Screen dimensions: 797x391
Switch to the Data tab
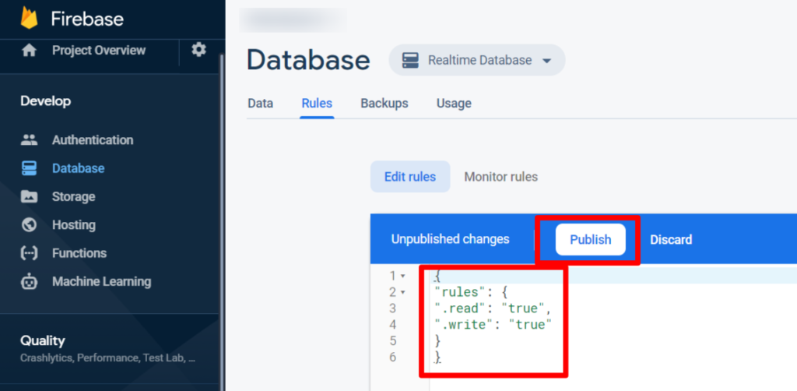260,104
